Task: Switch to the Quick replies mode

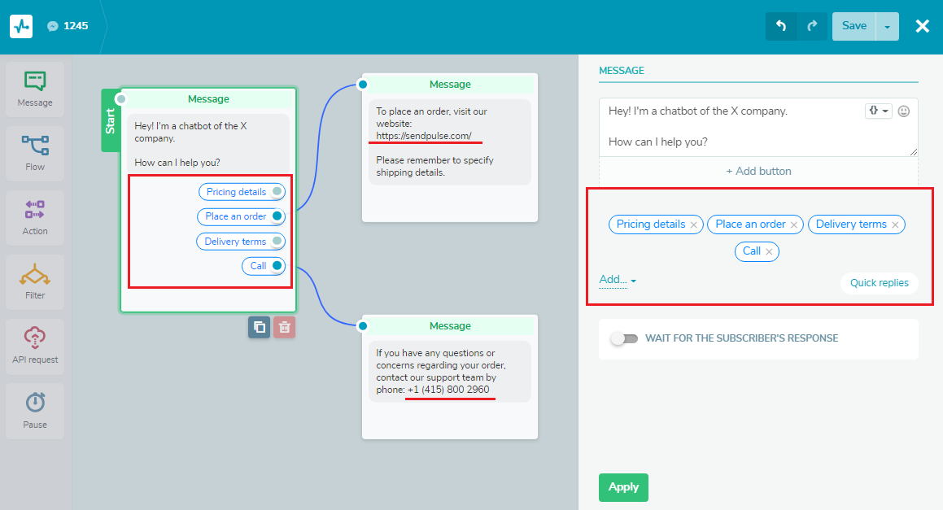Action: [879, 283]
